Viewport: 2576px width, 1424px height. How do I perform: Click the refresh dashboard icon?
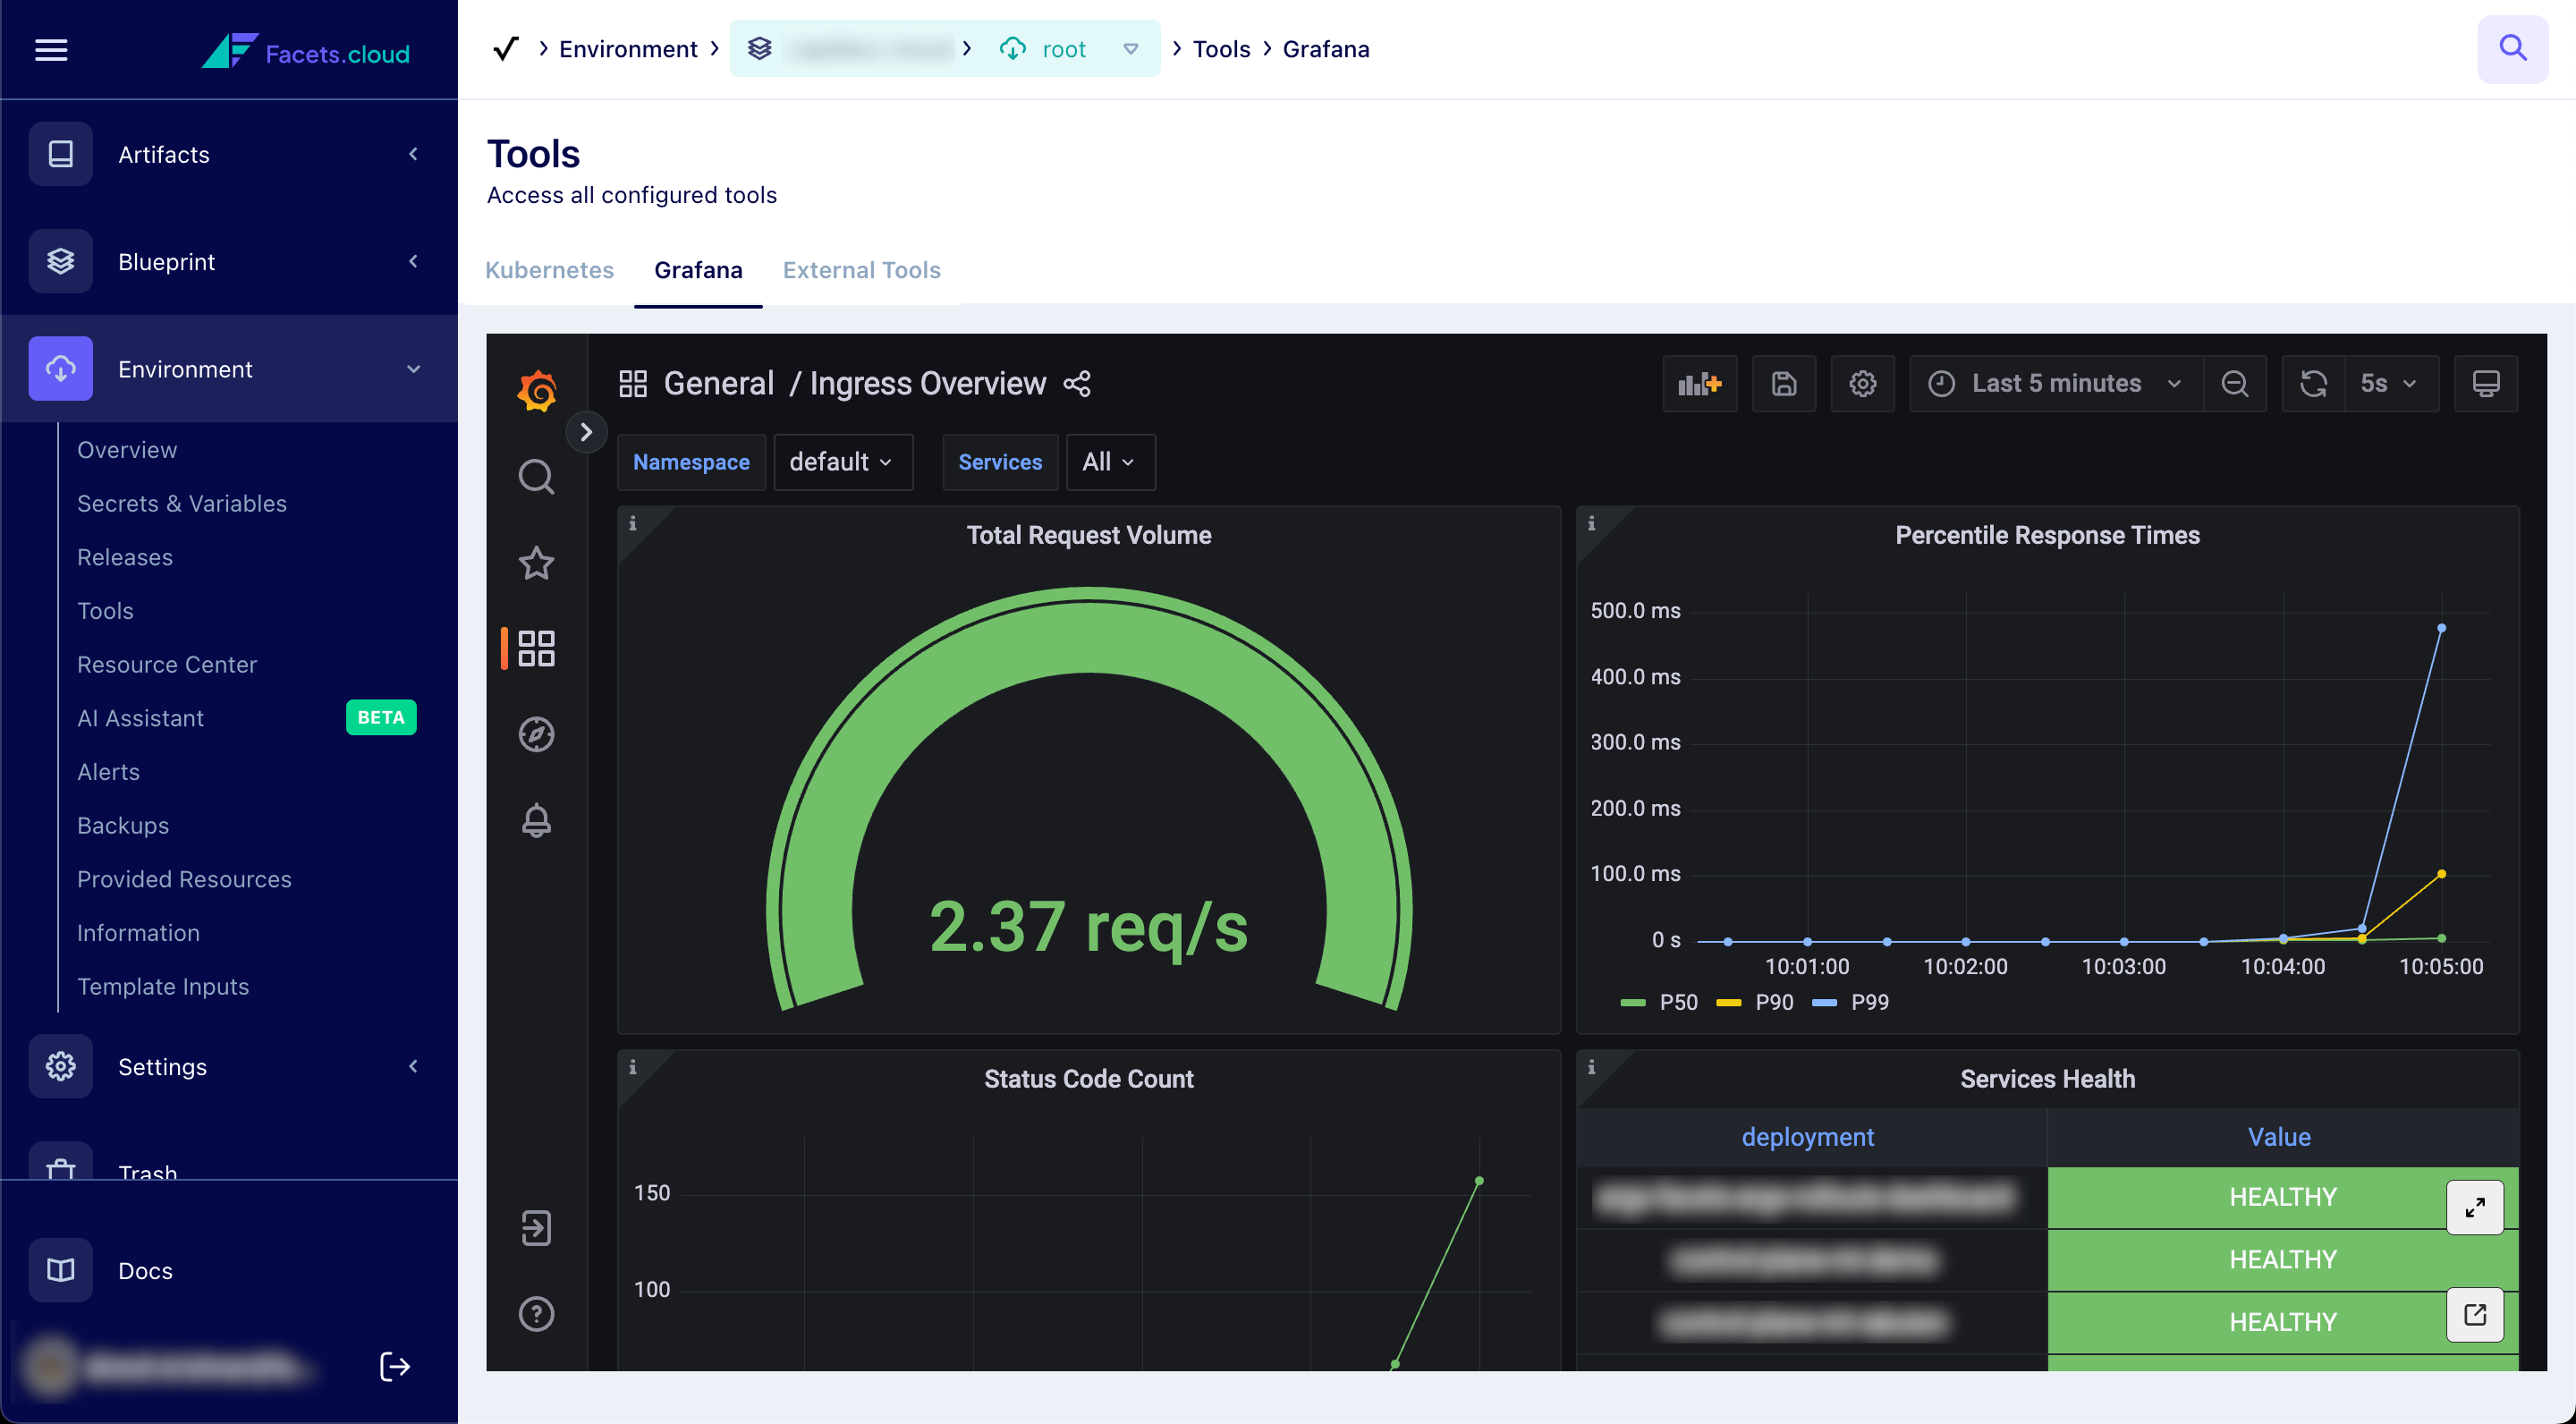(2313, 384)
